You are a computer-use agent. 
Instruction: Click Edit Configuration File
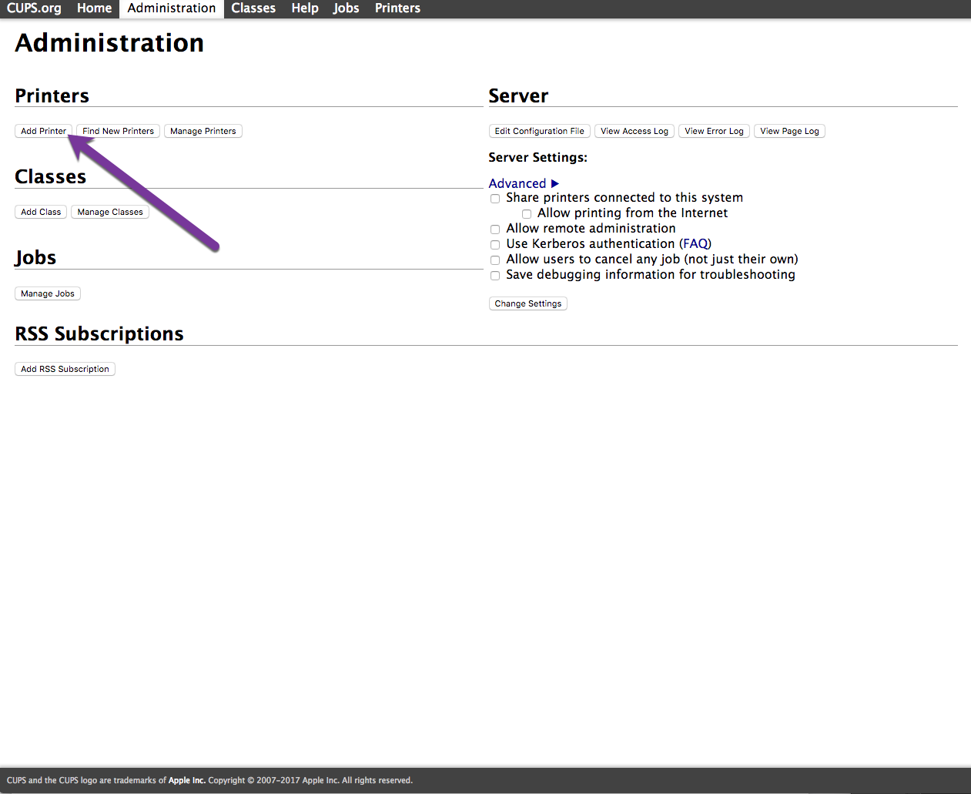pos(540,131)
